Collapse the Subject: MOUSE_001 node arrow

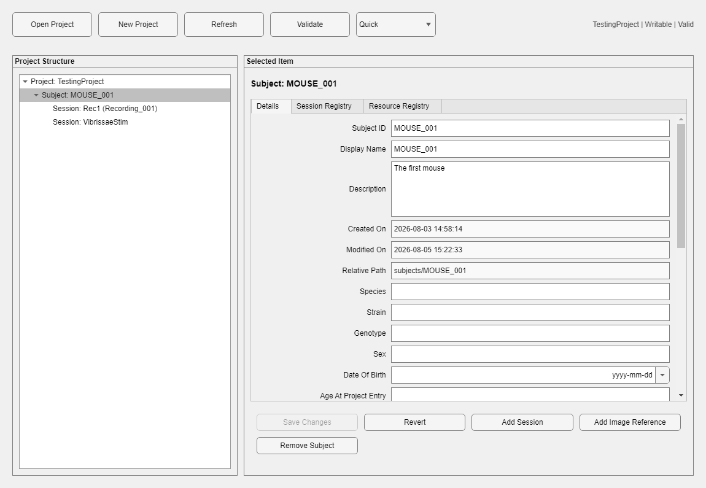[36, 95]
